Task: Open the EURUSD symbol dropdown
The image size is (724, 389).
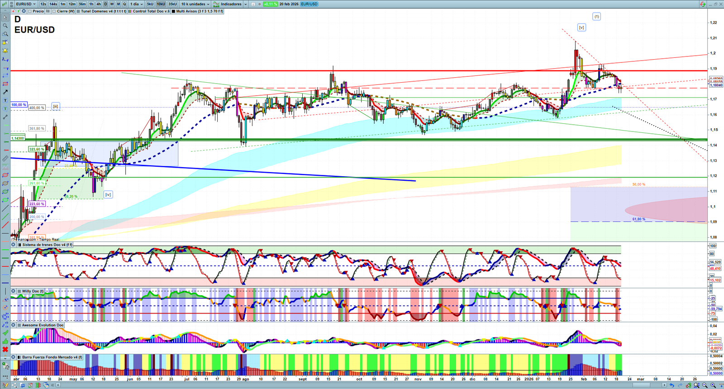Action: pos(24,4)
